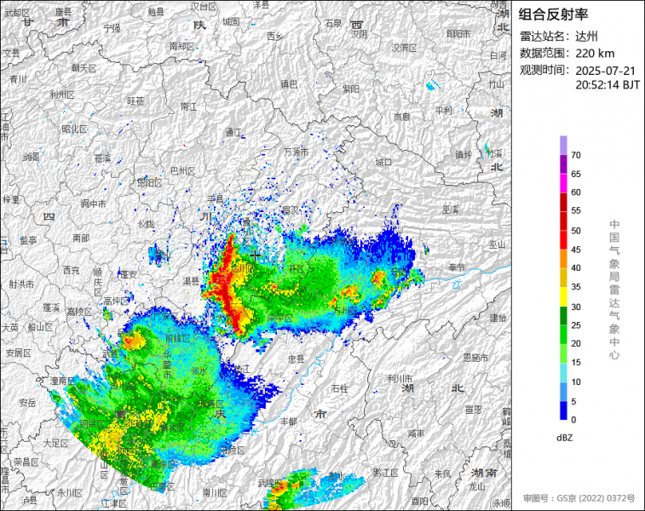Click the 组合反射率 title text
This screenshot has height=511, width=645.
[553, 14]
